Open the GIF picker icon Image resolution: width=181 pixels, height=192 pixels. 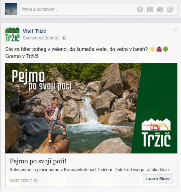pyautogui.click(x=160, y=9)
